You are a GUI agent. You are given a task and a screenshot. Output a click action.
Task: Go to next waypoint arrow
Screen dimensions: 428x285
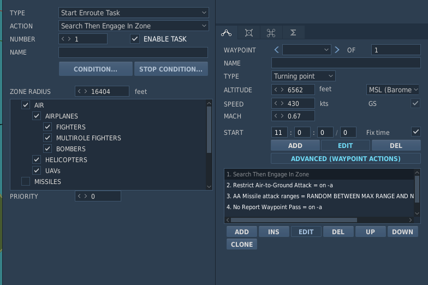point(337,50)
